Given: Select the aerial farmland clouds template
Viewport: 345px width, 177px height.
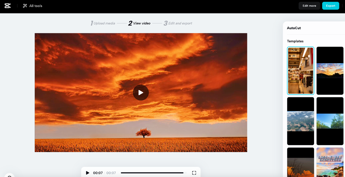Looking at the screenshot, I should coord(300,121).
